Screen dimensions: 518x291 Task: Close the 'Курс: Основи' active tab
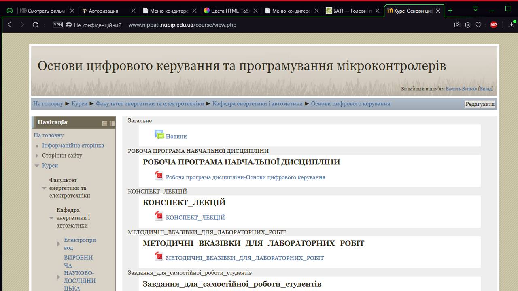(438, 11)
